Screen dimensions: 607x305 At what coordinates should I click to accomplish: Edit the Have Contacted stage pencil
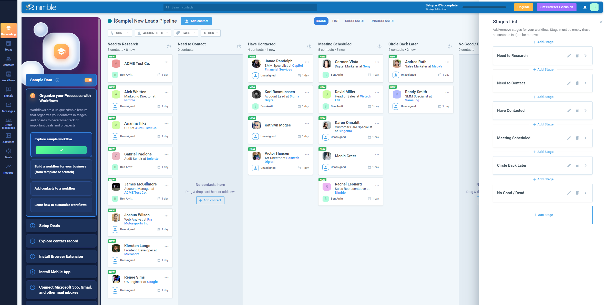[x=569, y=111]
